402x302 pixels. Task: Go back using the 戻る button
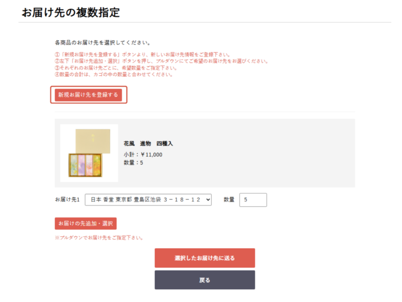pos(204,280)
